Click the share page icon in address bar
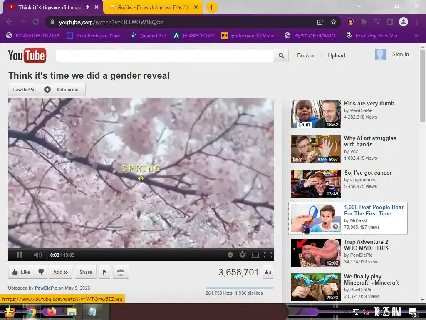This screenshot has height=320, width=426. coord(320,22)
